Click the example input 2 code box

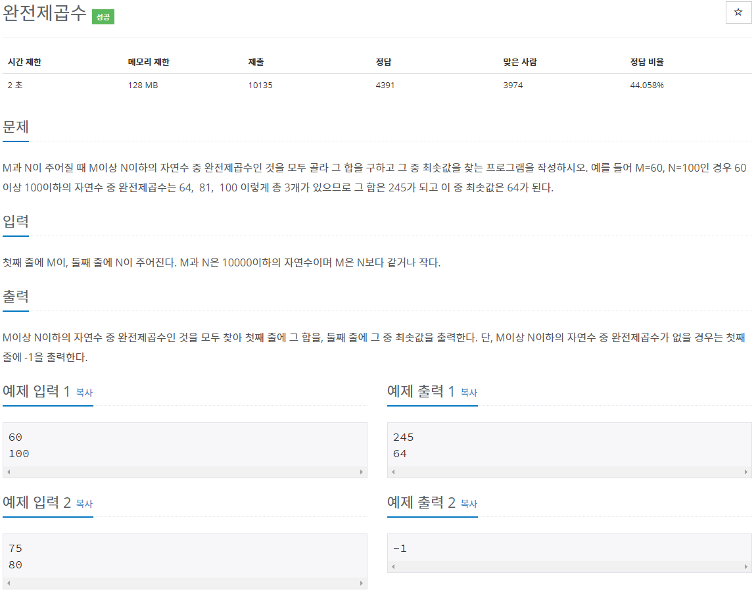[185, 561]
